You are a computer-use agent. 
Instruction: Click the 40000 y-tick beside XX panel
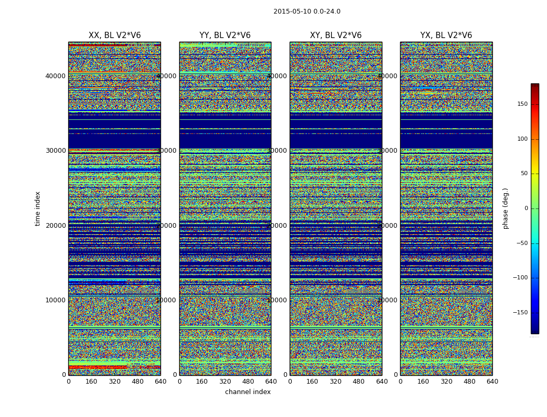pos(55,76)
